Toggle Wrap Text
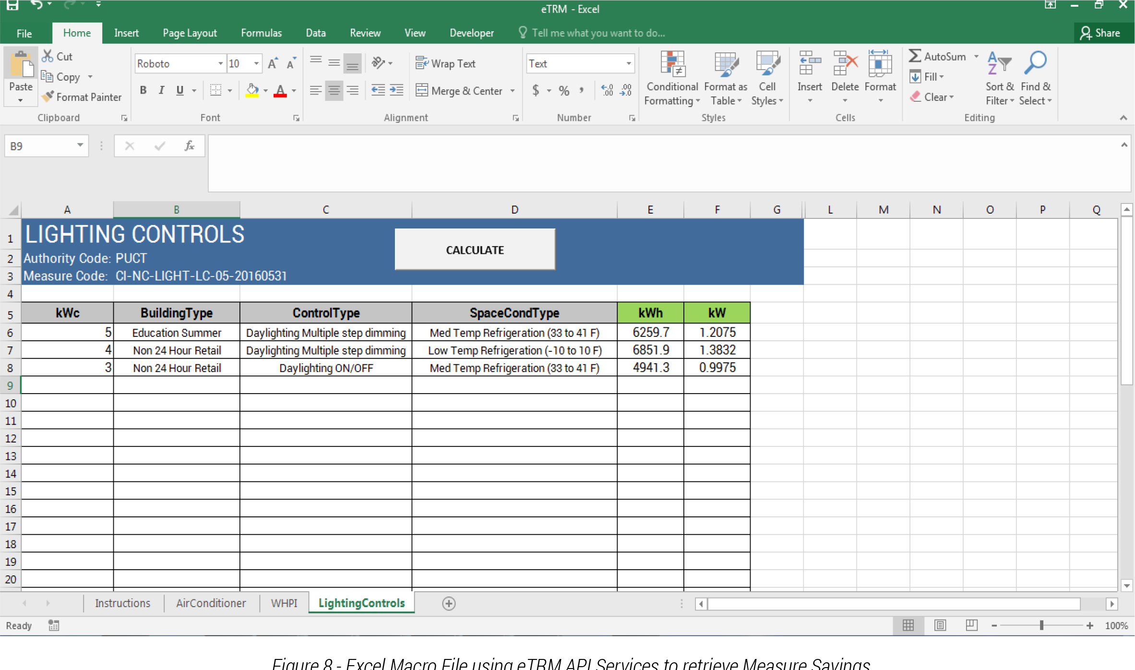The width and height of the screenshot is (1135, 670). click(x=445, y=63)
